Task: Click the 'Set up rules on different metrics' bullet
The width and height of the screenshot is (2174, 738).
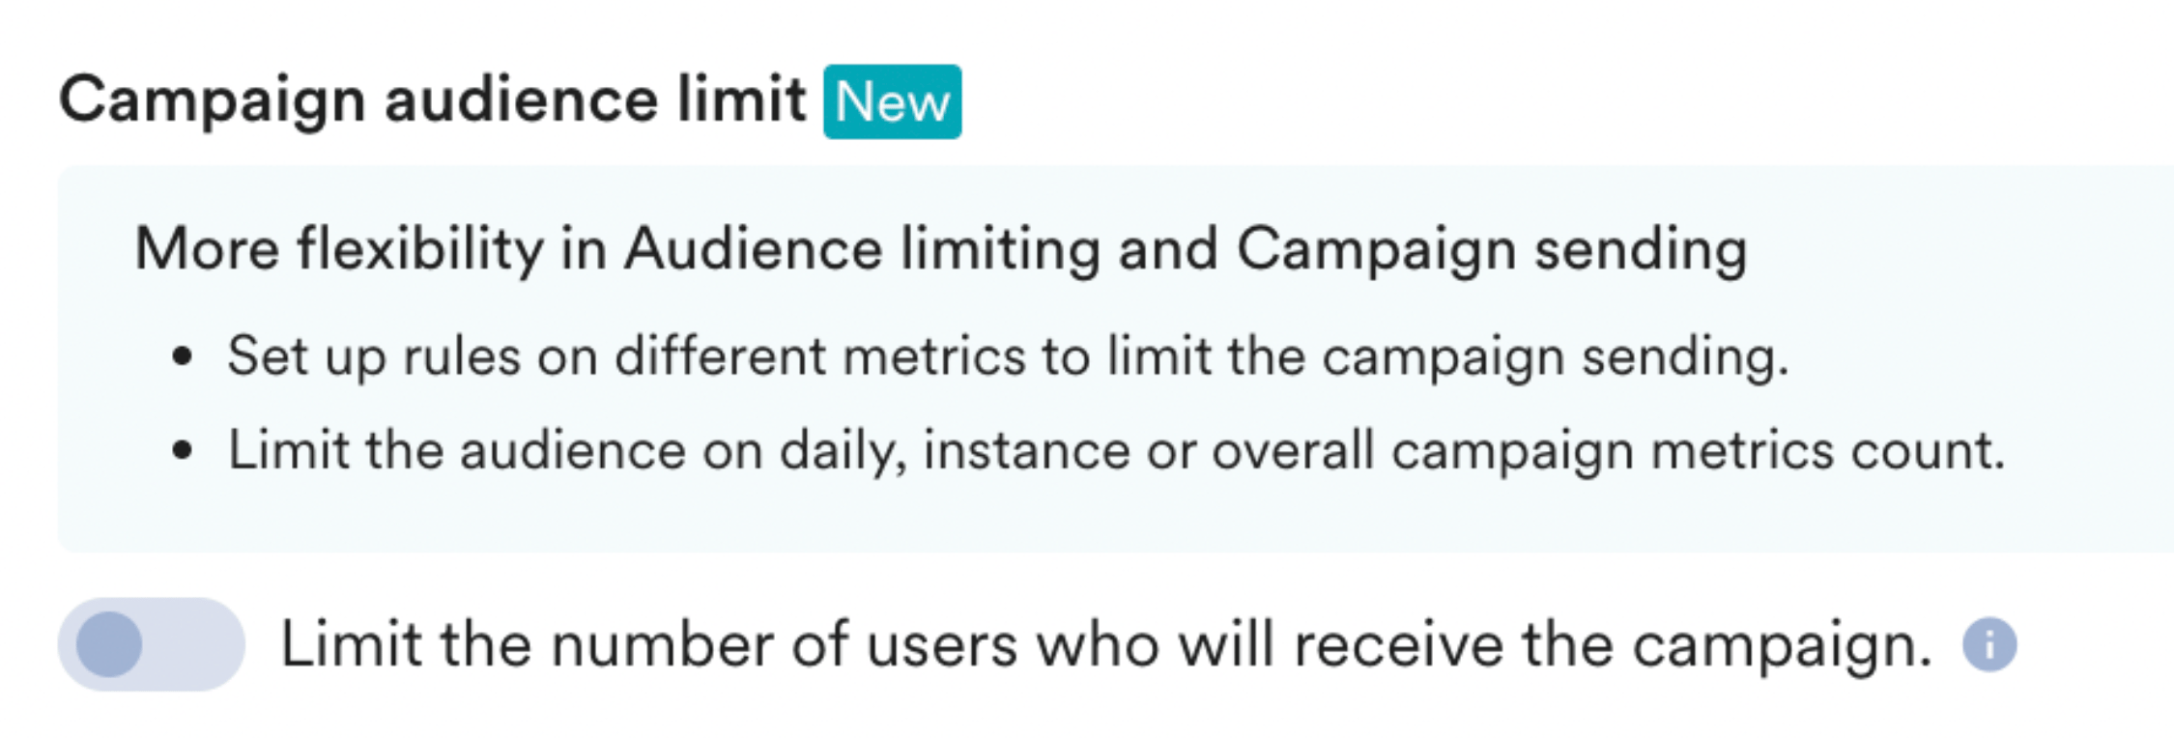Action: click(1008, 356)
